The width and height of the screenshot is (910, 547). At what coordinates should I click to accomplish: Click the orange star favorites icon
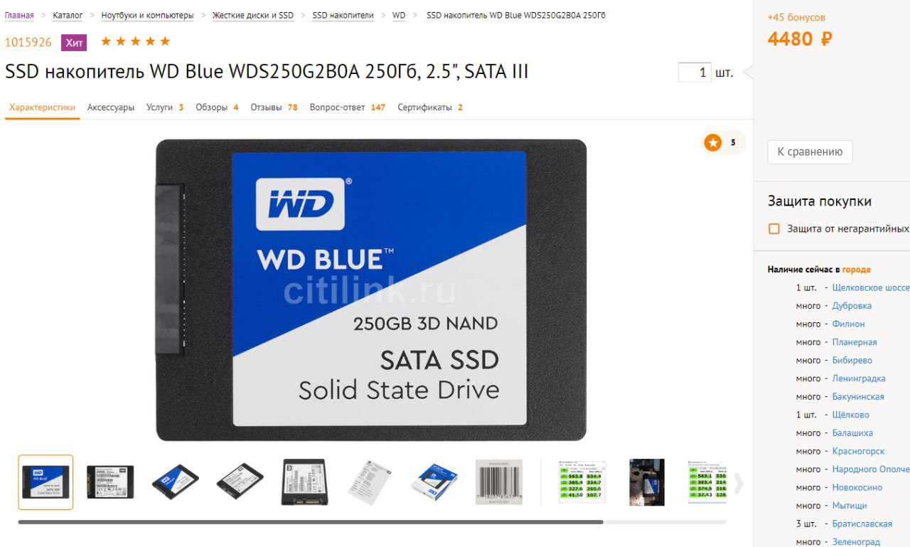(712, 143)
